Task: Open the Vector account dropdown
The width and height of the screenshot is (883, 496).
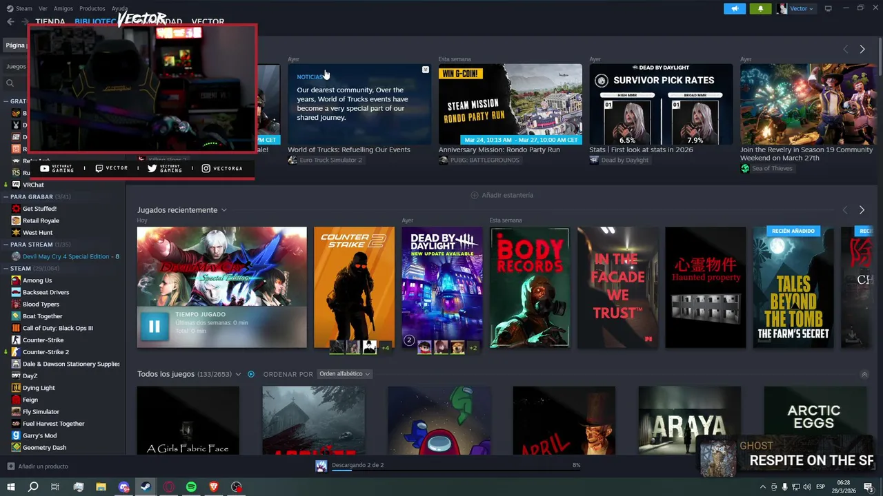Action: point(795,8)
